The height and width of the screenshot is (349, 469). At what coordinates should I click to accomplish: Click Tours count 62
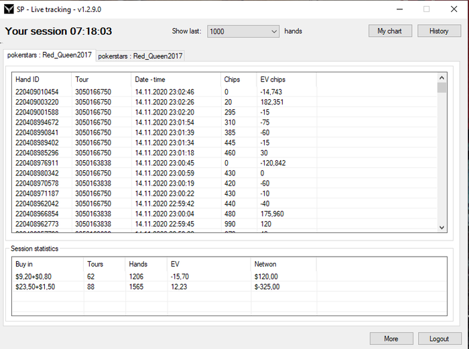click(x=90, y=277)
